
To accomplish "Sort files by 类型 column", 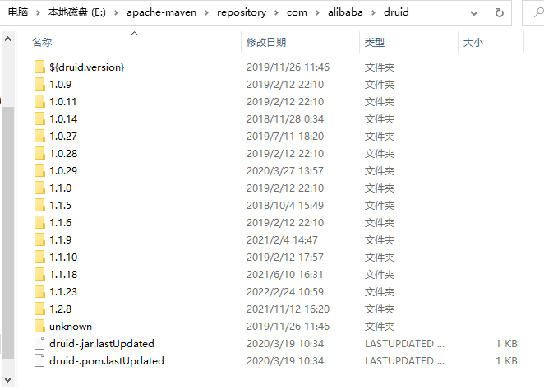I will click(375, 42).
